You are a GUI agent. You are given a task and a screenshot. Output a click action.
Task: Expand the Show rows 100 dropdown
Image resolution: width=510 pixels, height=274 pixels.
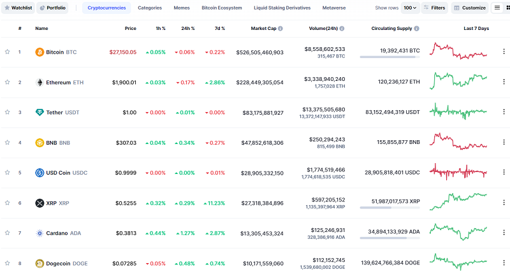click(411, 8)
